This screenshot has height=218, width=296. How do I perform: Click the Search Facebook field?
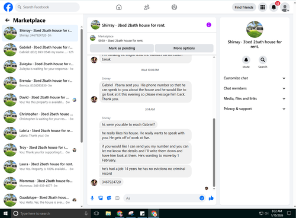pos(47,7)
